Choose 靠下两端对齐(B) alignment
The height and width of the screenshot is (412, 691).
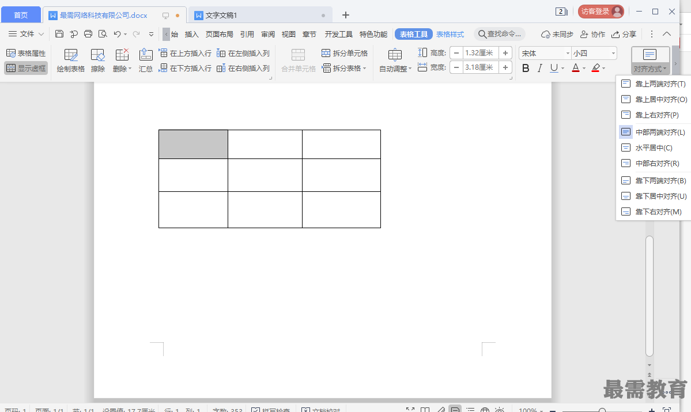654,180
